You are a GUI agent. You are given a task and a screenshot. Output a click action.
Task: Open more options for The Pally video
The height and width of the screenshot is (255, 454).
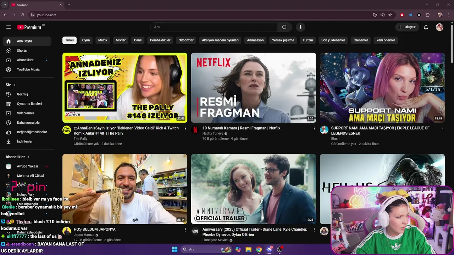[x=185, y=129]
